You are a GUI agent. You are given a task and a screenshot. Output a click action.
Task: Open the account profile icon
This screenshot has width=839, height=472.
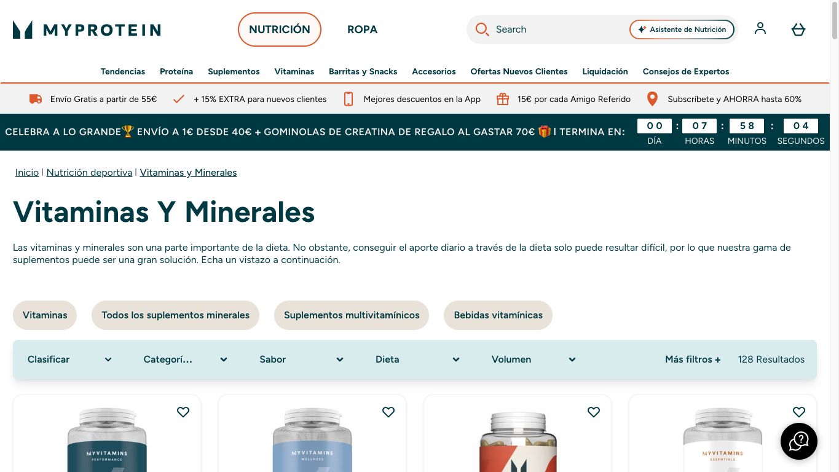pos(760,29)
